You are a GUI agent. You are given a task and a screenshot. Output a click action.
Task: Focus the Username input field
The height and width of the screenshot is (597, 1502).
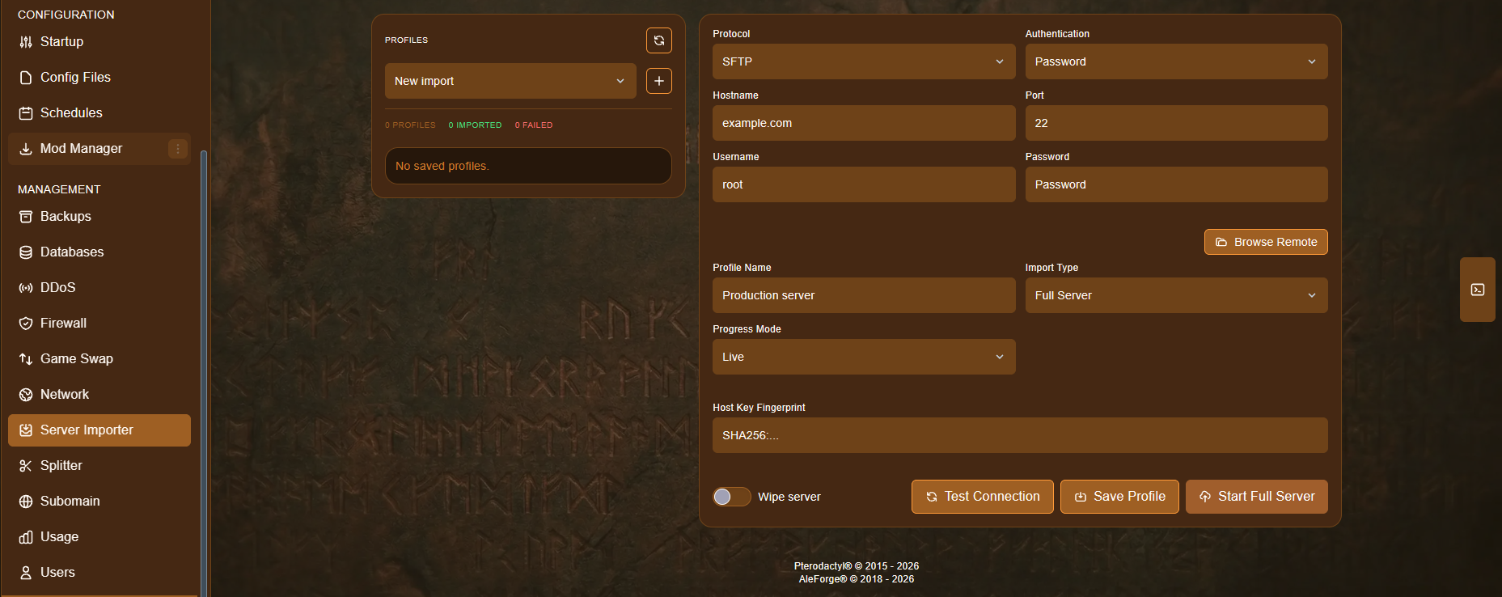pos(864,184)
